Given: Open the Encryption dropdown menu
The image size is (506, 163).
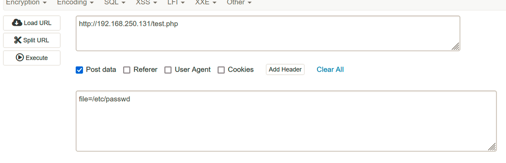Looking at the screenshot, I should click(x=26, y=3).
